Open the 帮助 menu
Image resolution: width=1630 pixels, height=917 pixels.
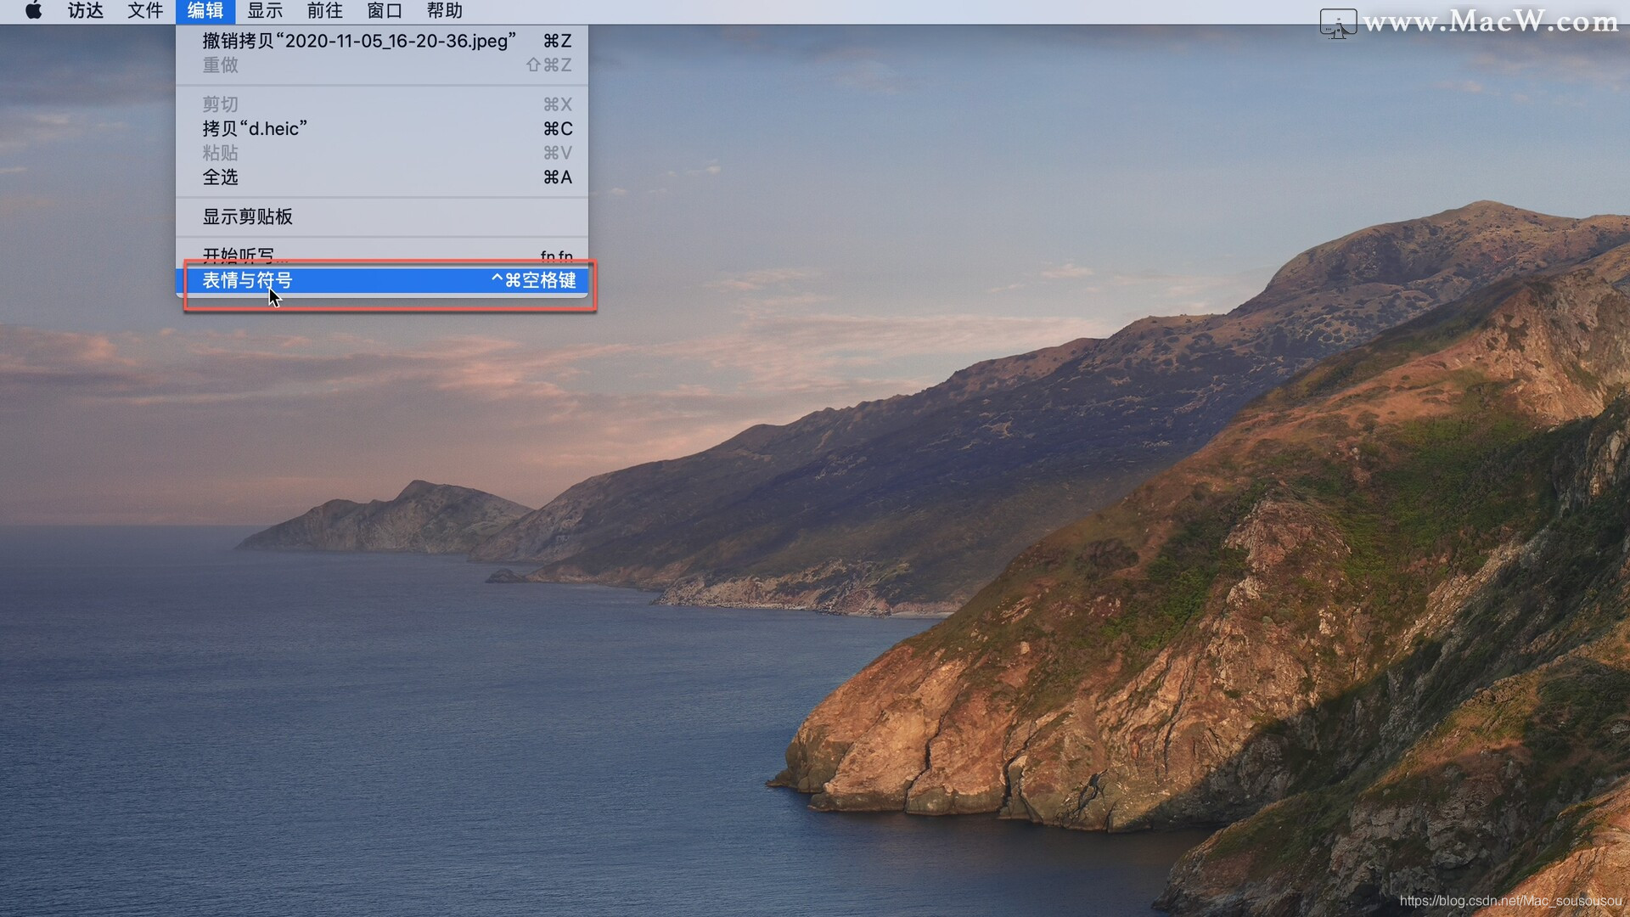[x=445, y=11]
